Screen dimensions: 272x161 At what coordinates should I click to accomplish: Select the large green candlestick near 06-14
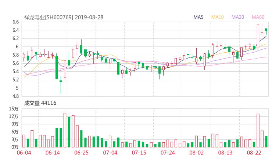[57, 67]
